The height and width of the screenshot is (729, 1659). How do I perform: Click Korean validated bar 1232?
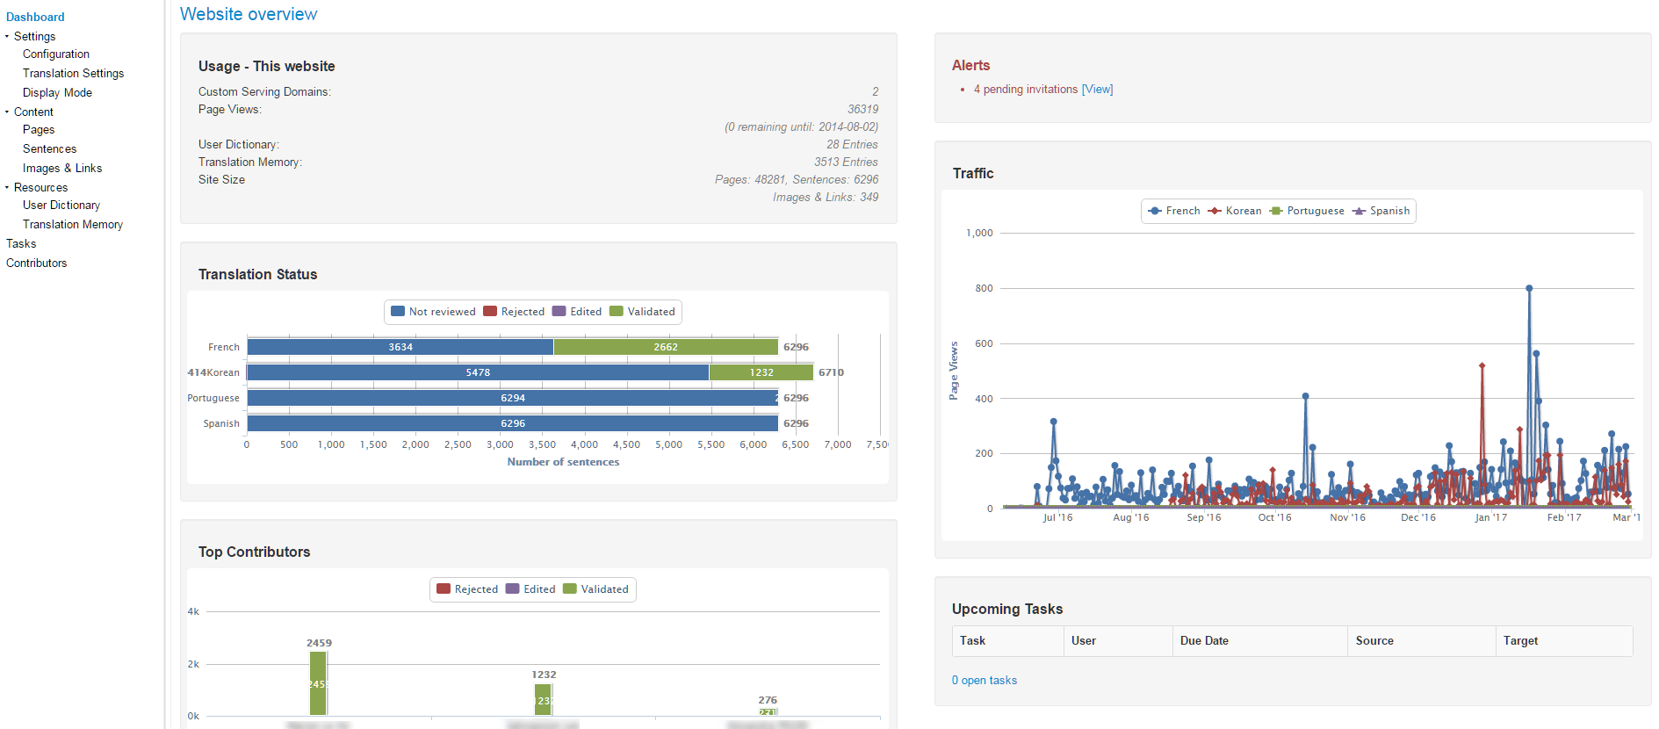tap(761, 372)
